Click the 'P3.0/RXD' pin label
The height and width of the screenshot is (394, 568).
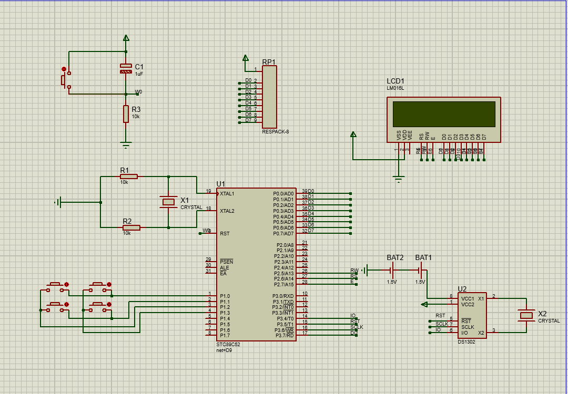click(283, 296)
